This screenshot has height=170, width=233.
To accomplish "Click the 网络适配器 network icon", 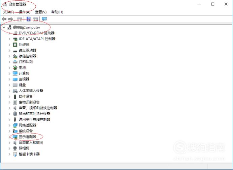I will click(15, 125).
